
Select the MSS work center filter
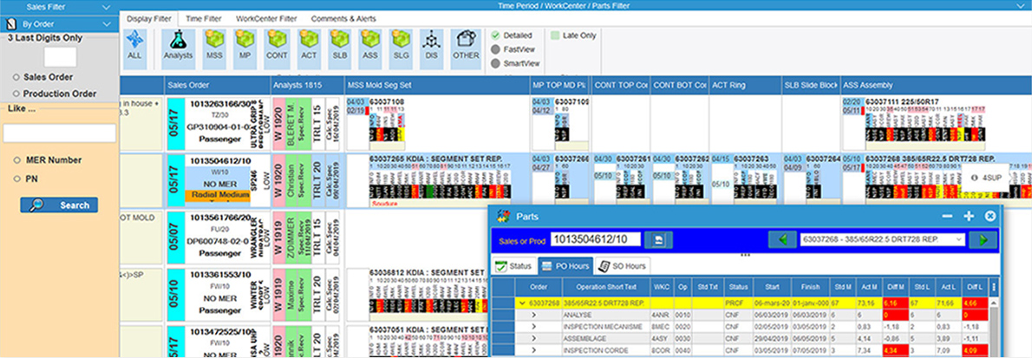(214, 48)
